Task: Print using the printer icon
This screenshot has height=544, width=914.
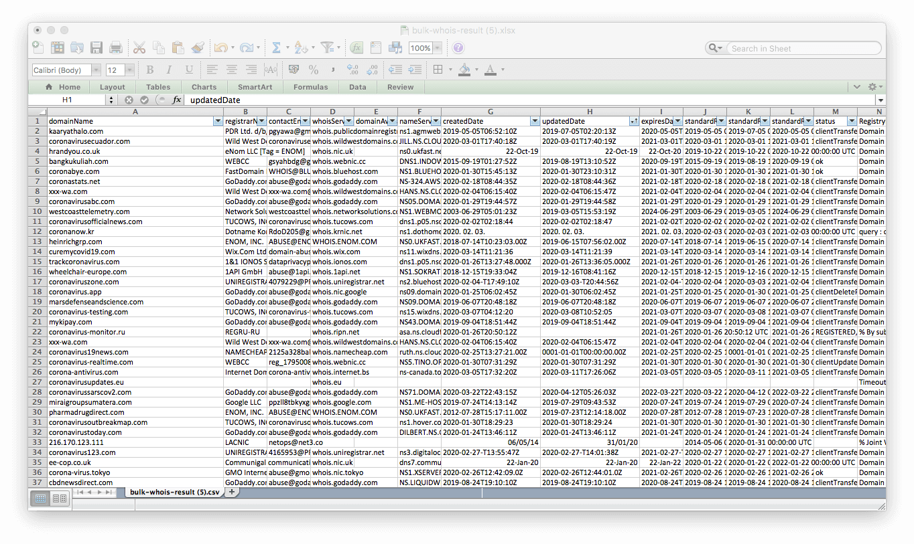Action: click(x=116, y=48)
